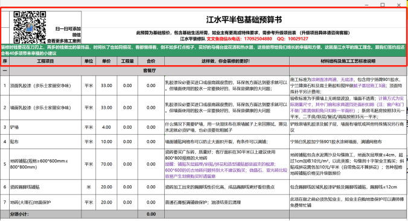The height and width of the screenshot is (221, 408).
Task: Select the 工程项目 column header
Action: (45, 61)
